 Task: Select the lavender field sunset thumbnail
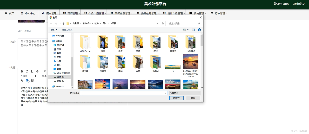138,84
